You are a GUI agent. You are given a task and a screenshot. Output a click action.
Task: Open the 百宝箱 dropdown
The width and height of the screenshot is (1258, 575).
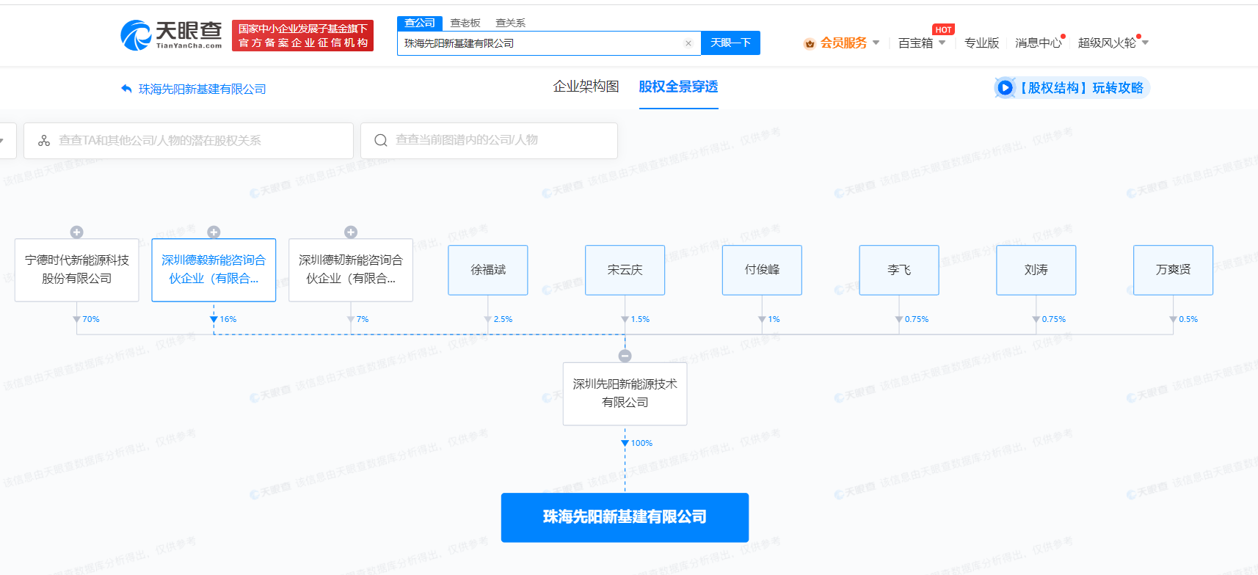922,43
